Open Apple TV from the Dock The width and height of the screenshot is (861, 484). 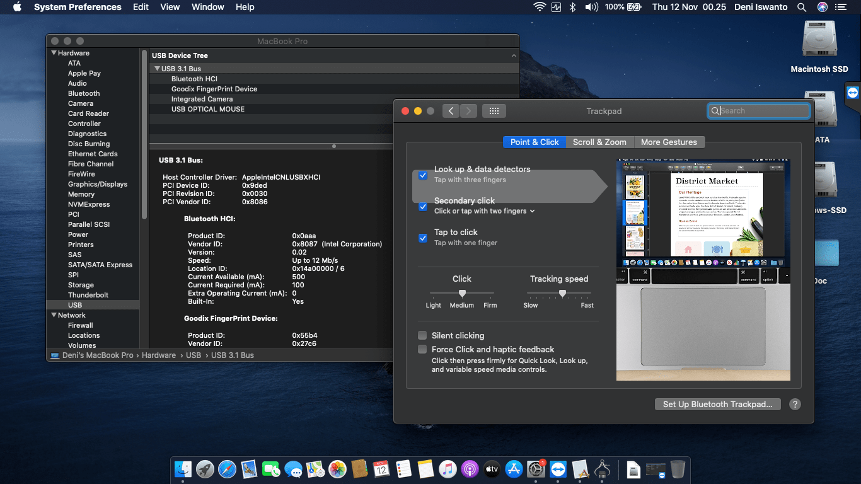pyautogui.click(x=492, y=469)
